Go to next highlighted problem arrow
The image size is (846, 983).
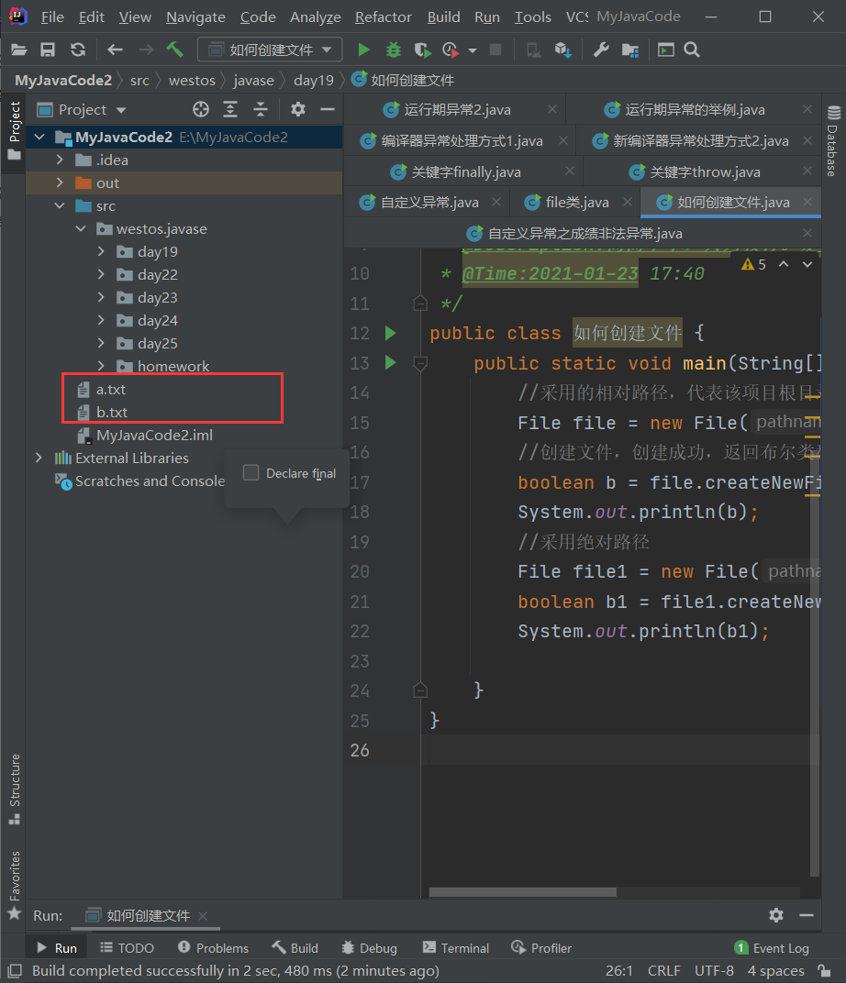point(807,265)
